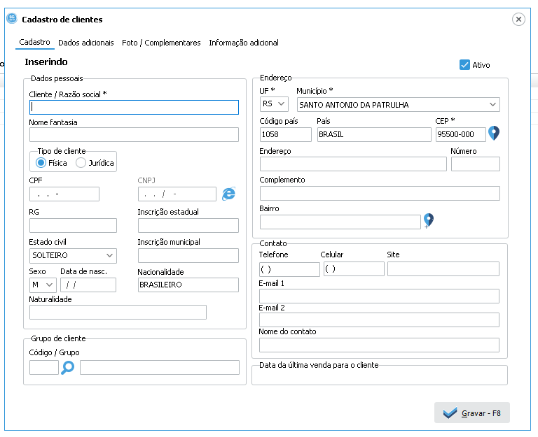
Task: Click the map pin beside CEP
Action: click(494, 134)
